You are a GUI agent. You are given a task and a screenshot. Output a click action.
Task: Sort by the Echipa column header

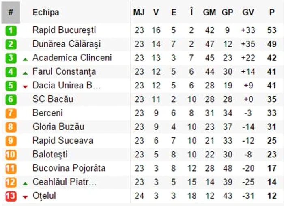pos(45,12)
